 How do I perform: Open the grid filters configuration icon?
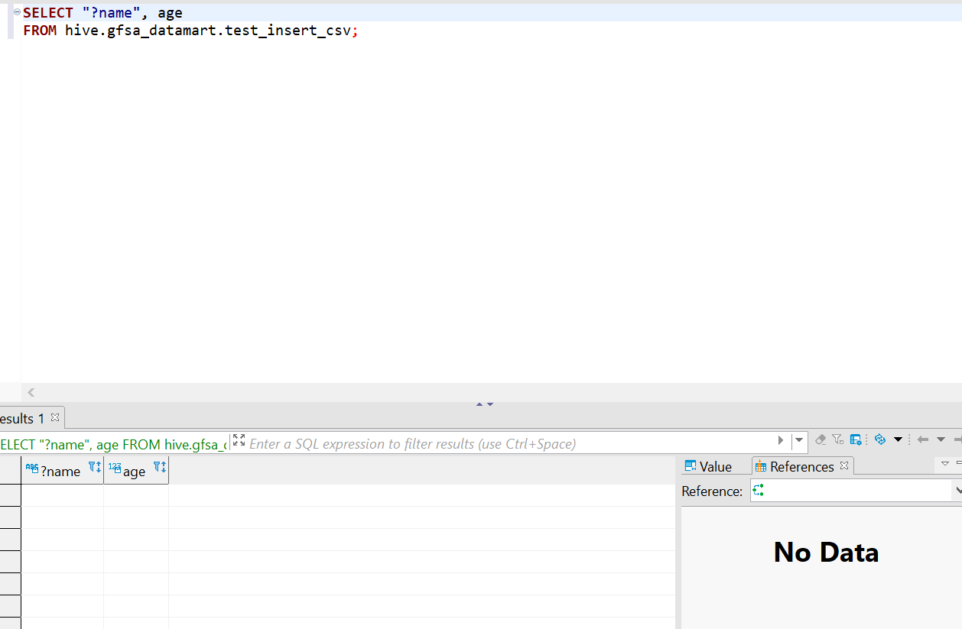[x=855, y=439]
